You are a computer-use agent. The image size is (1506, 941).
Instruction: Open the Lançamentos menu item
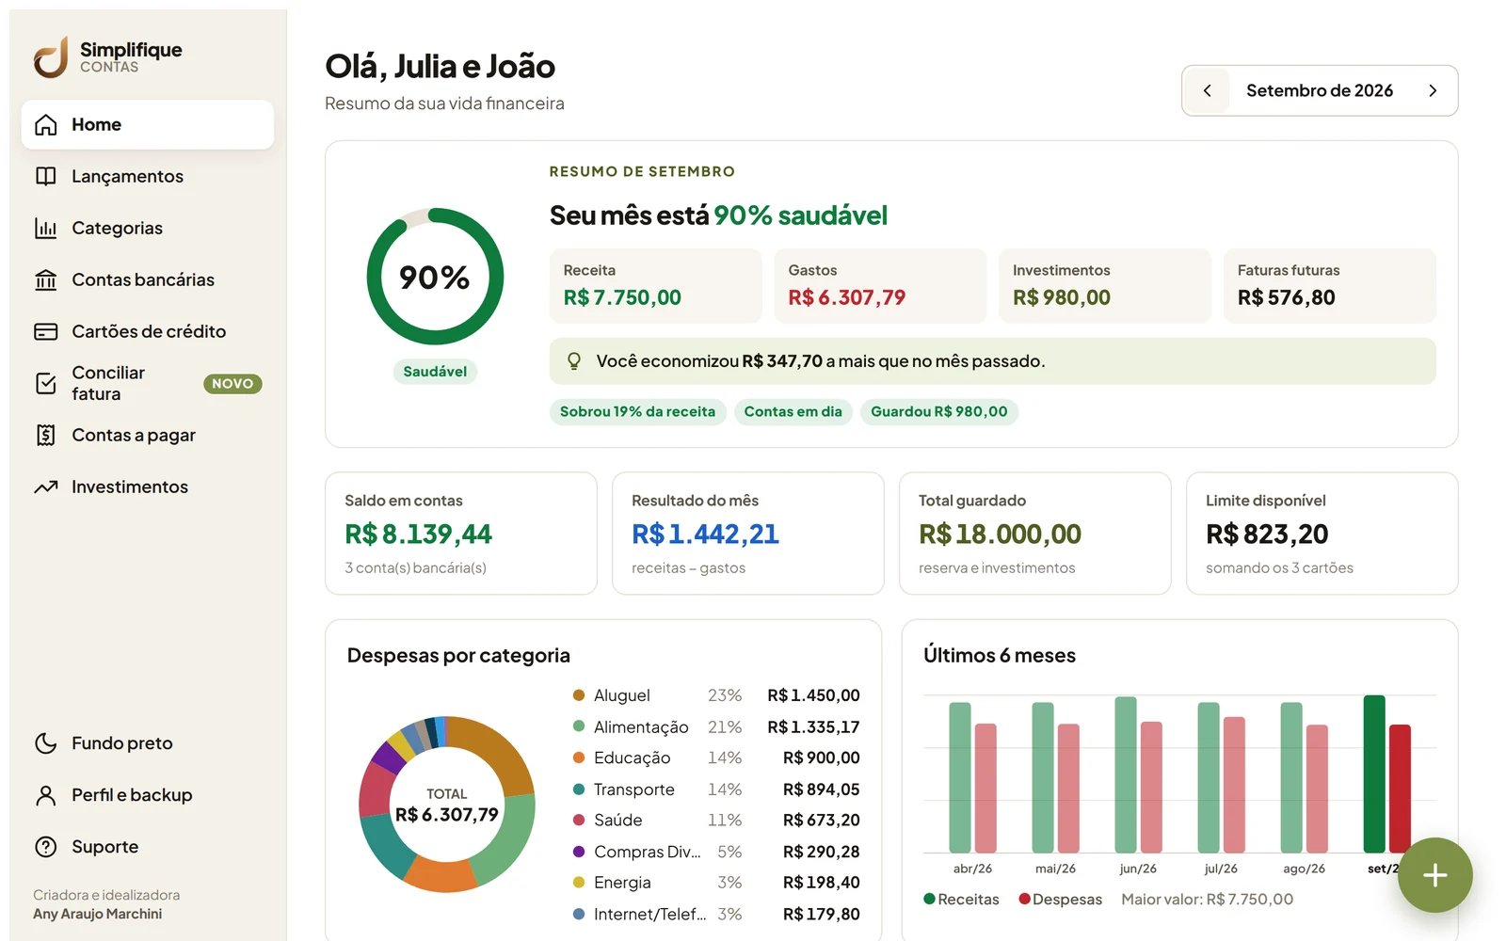pyautogui.click(x=148, y=177)
